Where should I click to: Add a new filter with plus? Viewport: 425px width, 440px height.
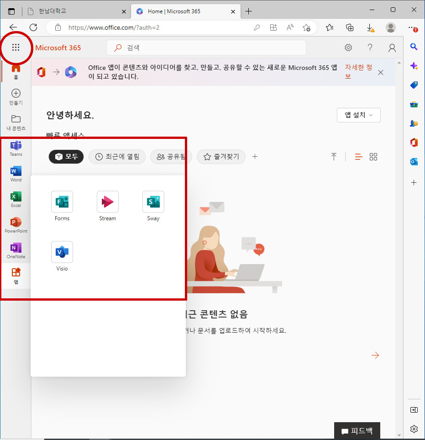[x=255, y=157]
